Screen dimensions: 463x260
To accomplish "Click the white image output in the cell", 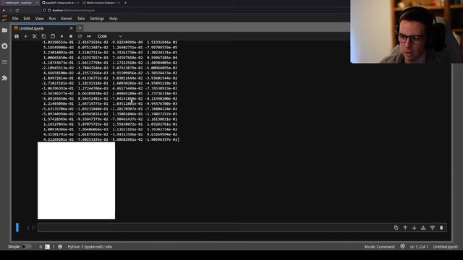I will (76, 181).
